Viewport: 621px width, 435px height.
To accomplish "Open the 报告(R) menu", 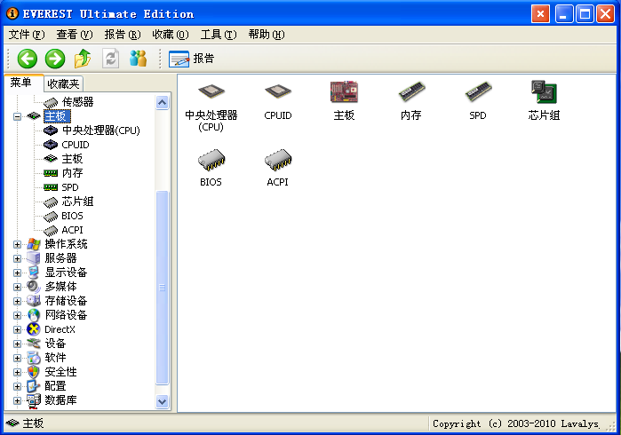I will [123, 35].
